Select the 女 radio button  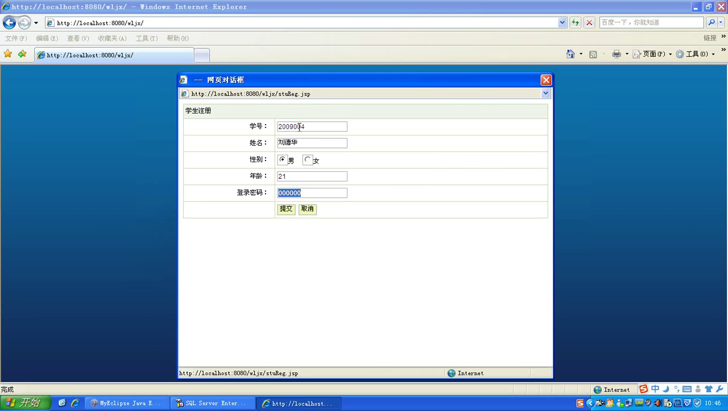point(308,160)
